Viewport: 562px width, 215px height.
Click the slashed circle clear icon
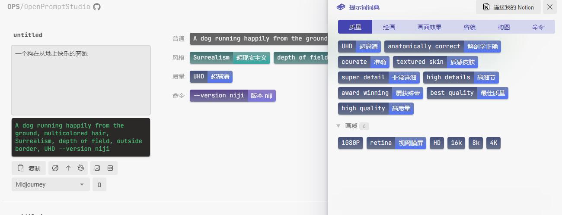pyautogui.click(x=55, y=168)
